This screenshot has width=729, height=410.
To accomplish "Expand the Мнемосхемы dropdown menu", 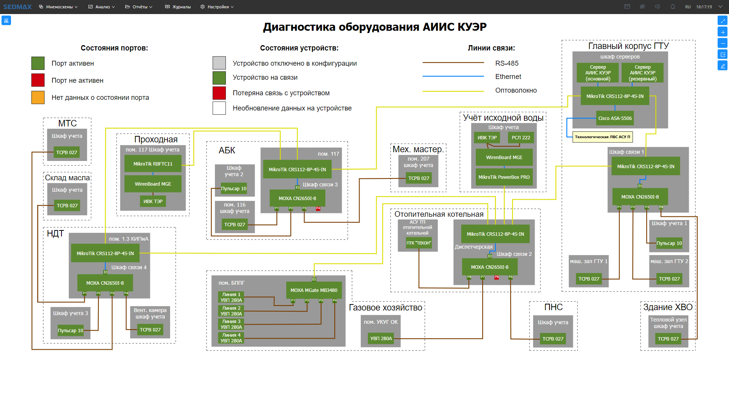I will pyautogui.click(x=58, y=7).
